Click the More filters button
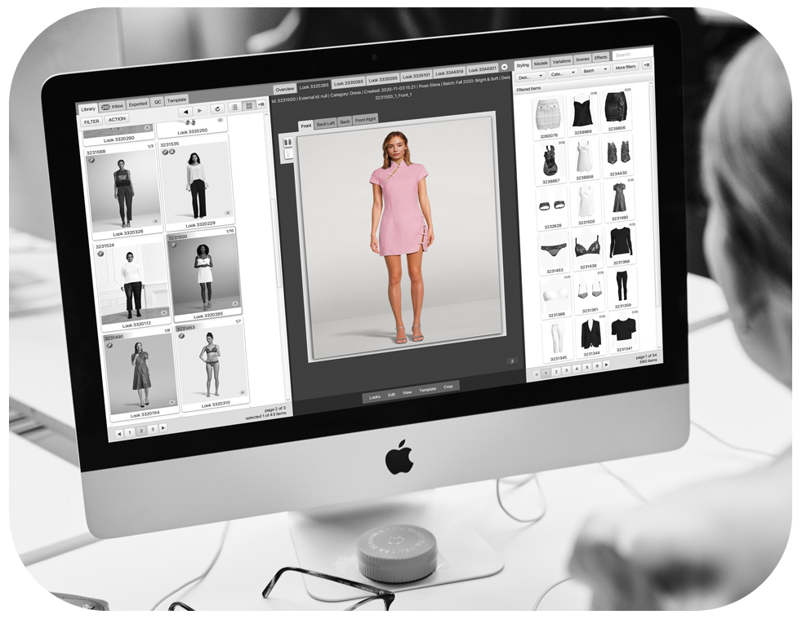The height and width of the screenshot is (619, 802). [626, 66]
